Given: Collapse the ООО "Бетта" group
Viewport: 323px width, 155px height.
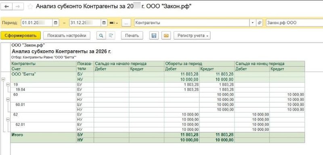Looking at the screenshot, I should 3,80.
